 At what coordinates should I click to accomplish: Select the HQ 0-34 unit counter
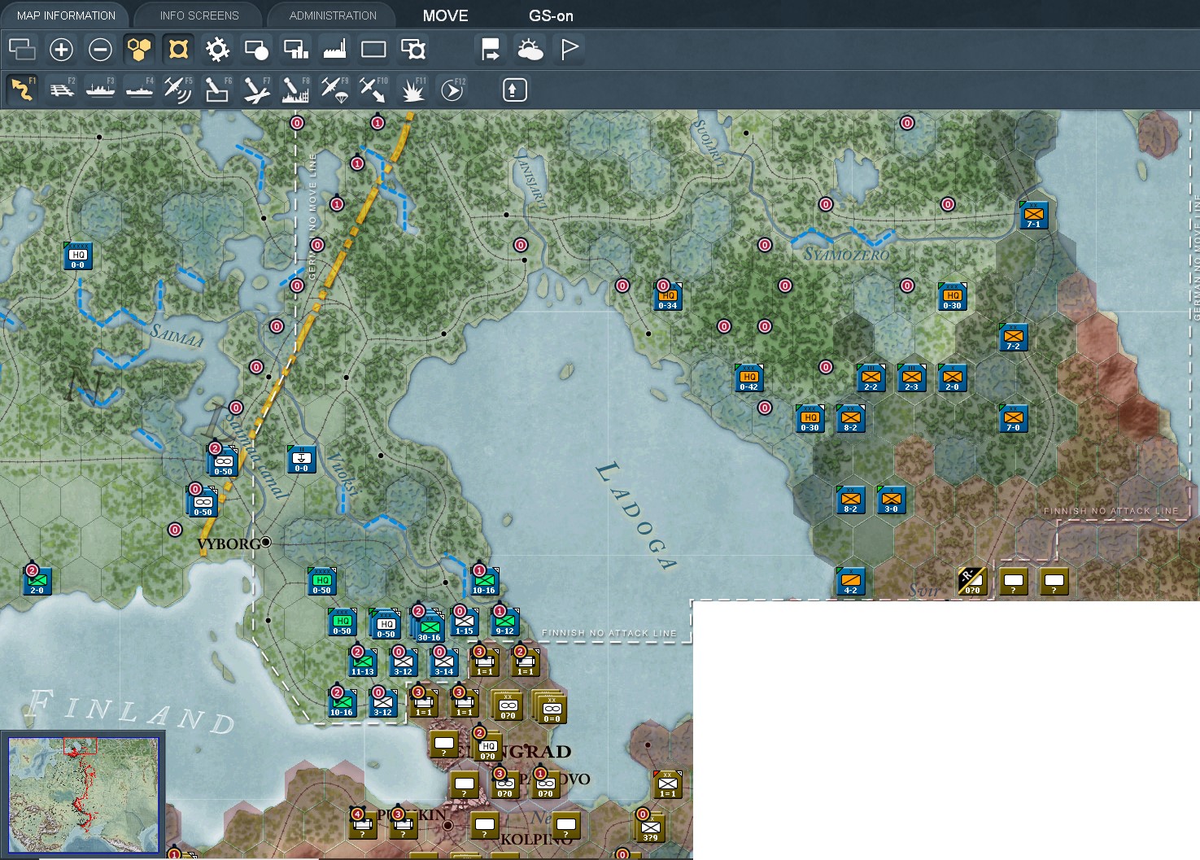pos(668,297)
